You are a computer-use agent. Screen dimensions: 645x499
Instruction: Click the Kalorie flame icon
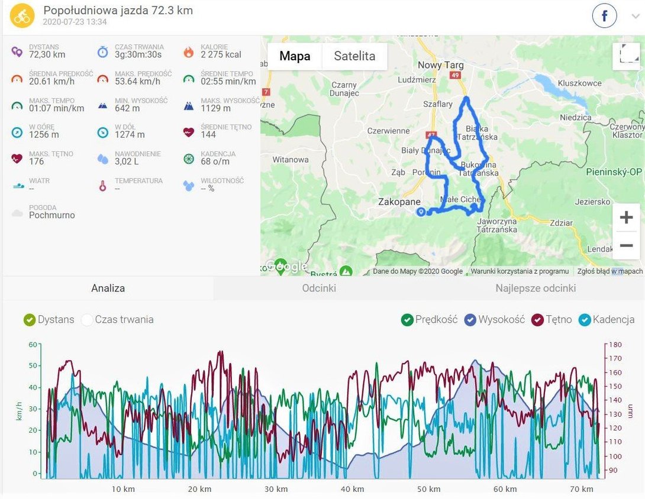point(189,52)
